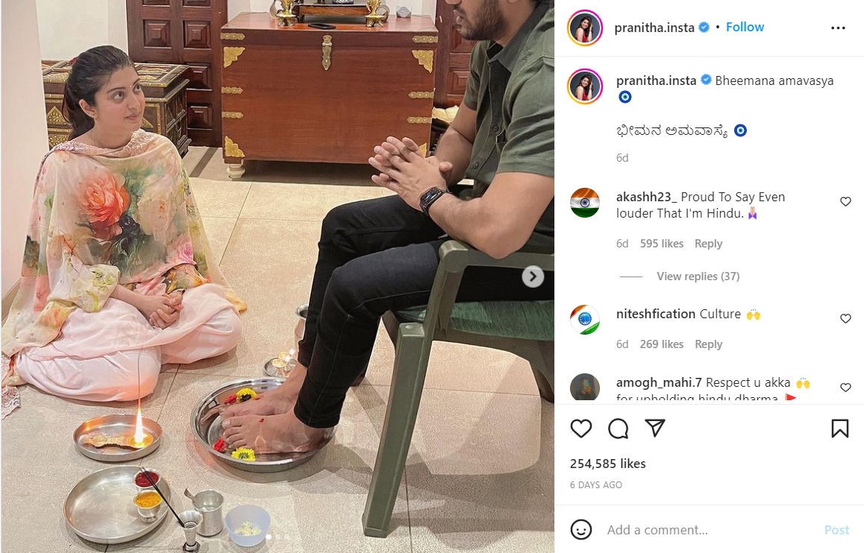The height and width of the screenshot is (553, 864).
Task: Like akashh23_ comment heart
Action: tap(845, 201)
